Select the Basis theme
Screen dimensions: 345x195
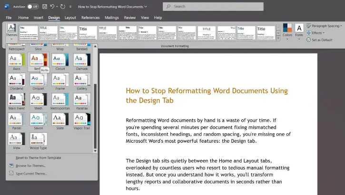point(17,62)
